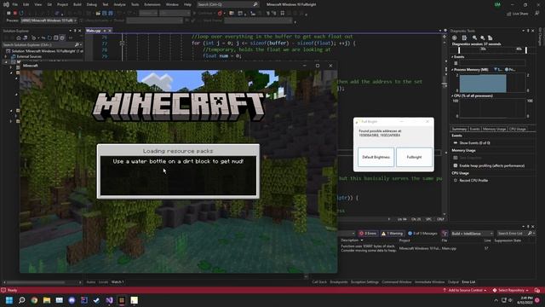545x307 pixels.
Task: Toggle the Errors filter in Error List
Action: pos(368,233)
